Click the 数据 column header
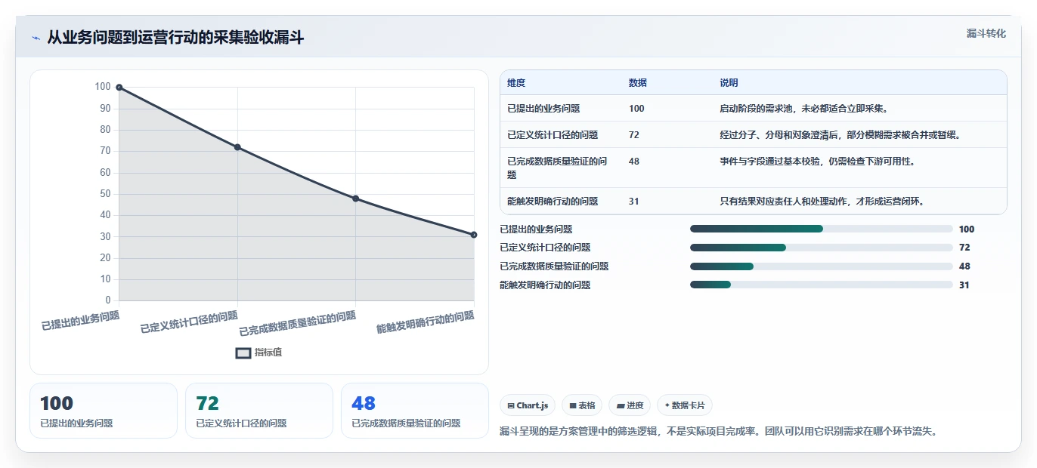Viewport: 1037px width, 468px height. pos(638,83)
